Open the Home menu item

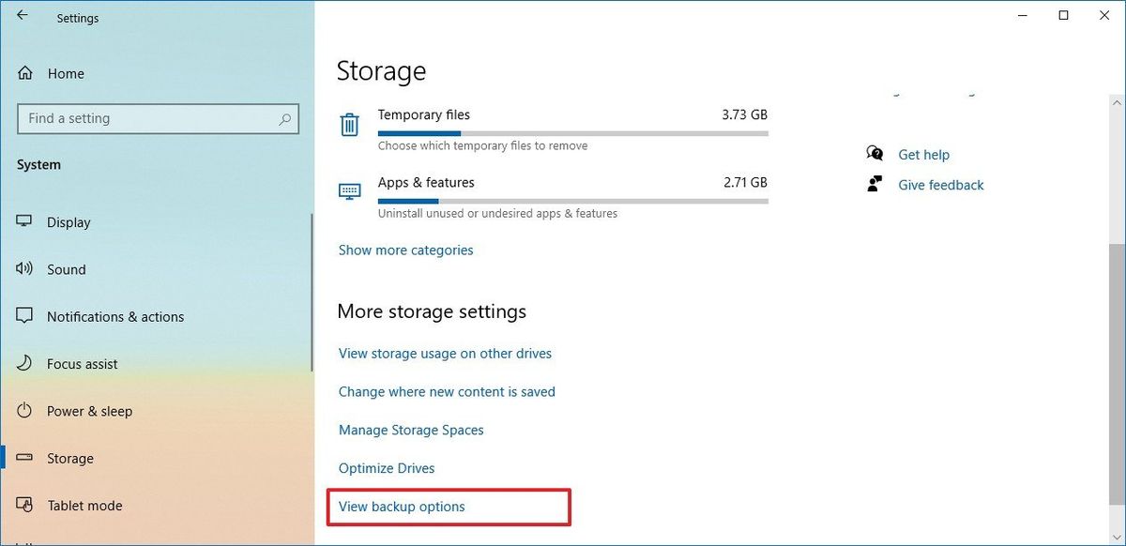point(65,73)
